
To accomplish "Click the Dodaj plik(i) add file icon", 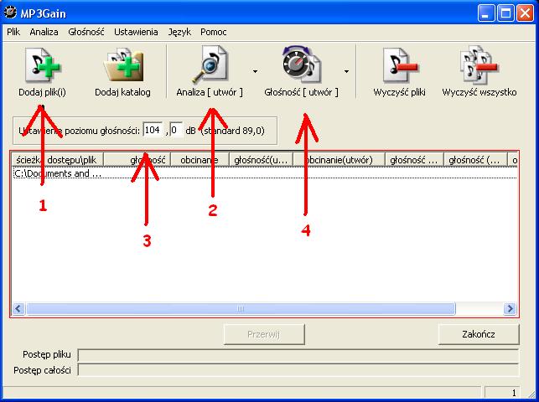I will (42, 64).
